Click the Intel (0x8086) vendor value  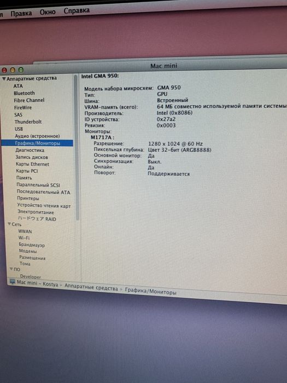point(174,113)
